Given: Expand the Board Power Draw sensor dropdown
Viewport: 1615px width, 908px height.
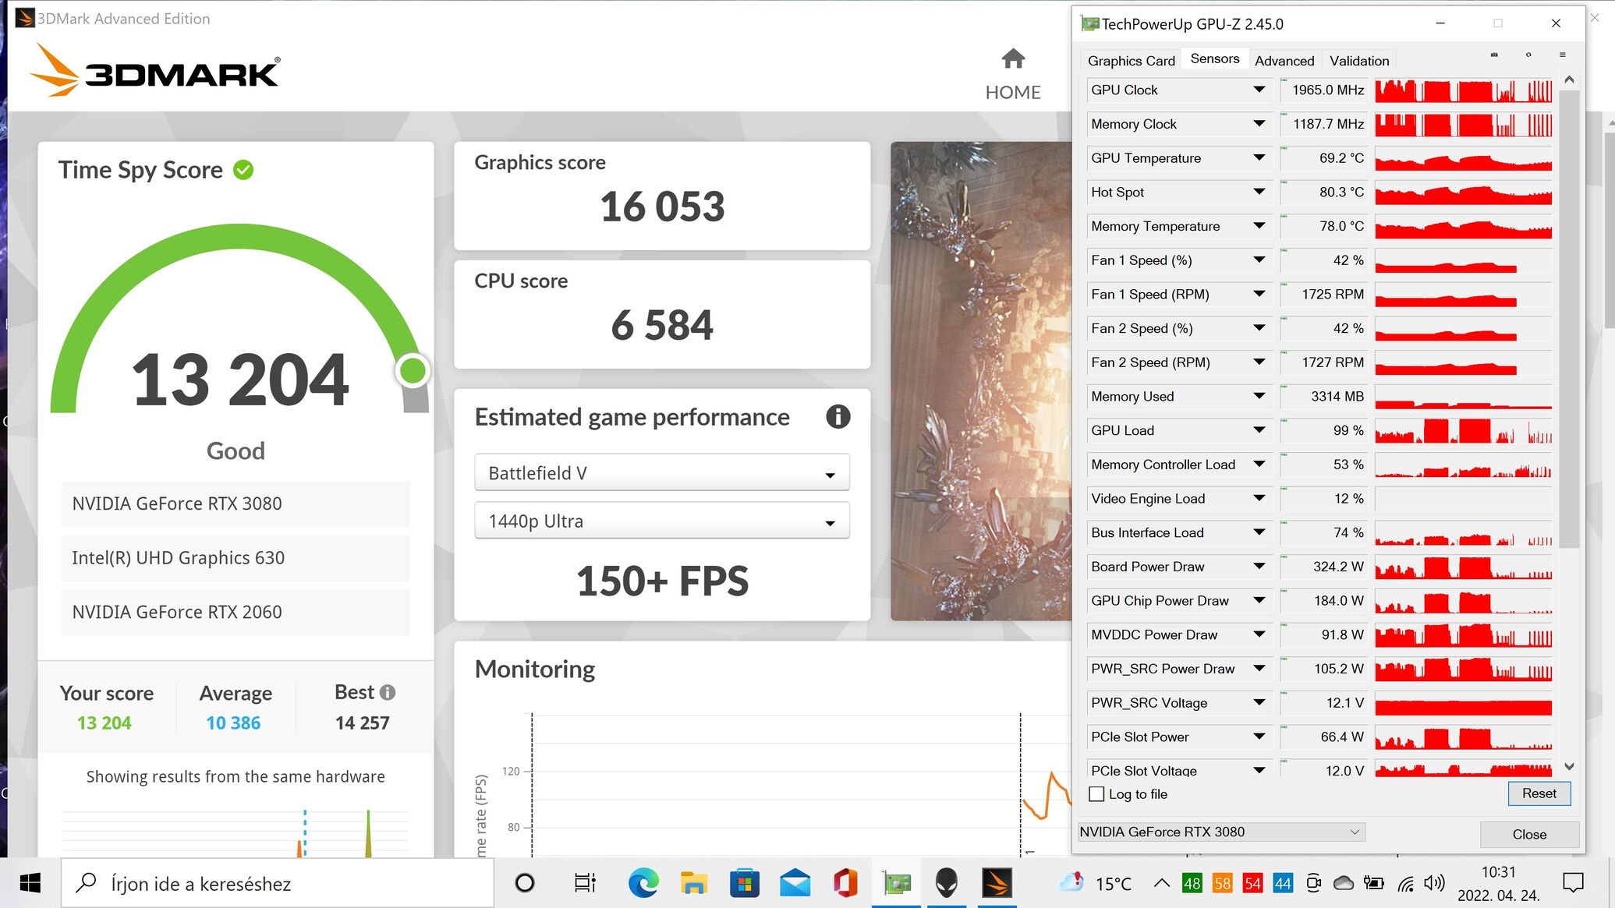Looking at the screenshot, I should click(1259, 567).
